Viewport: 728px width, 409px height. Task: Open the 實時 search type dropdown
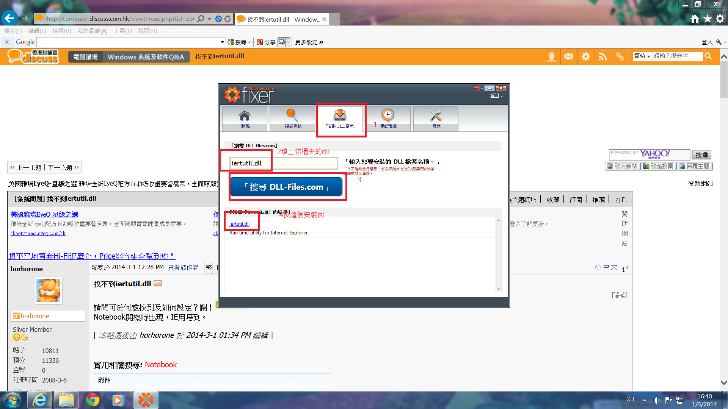(x=642, y=56)
